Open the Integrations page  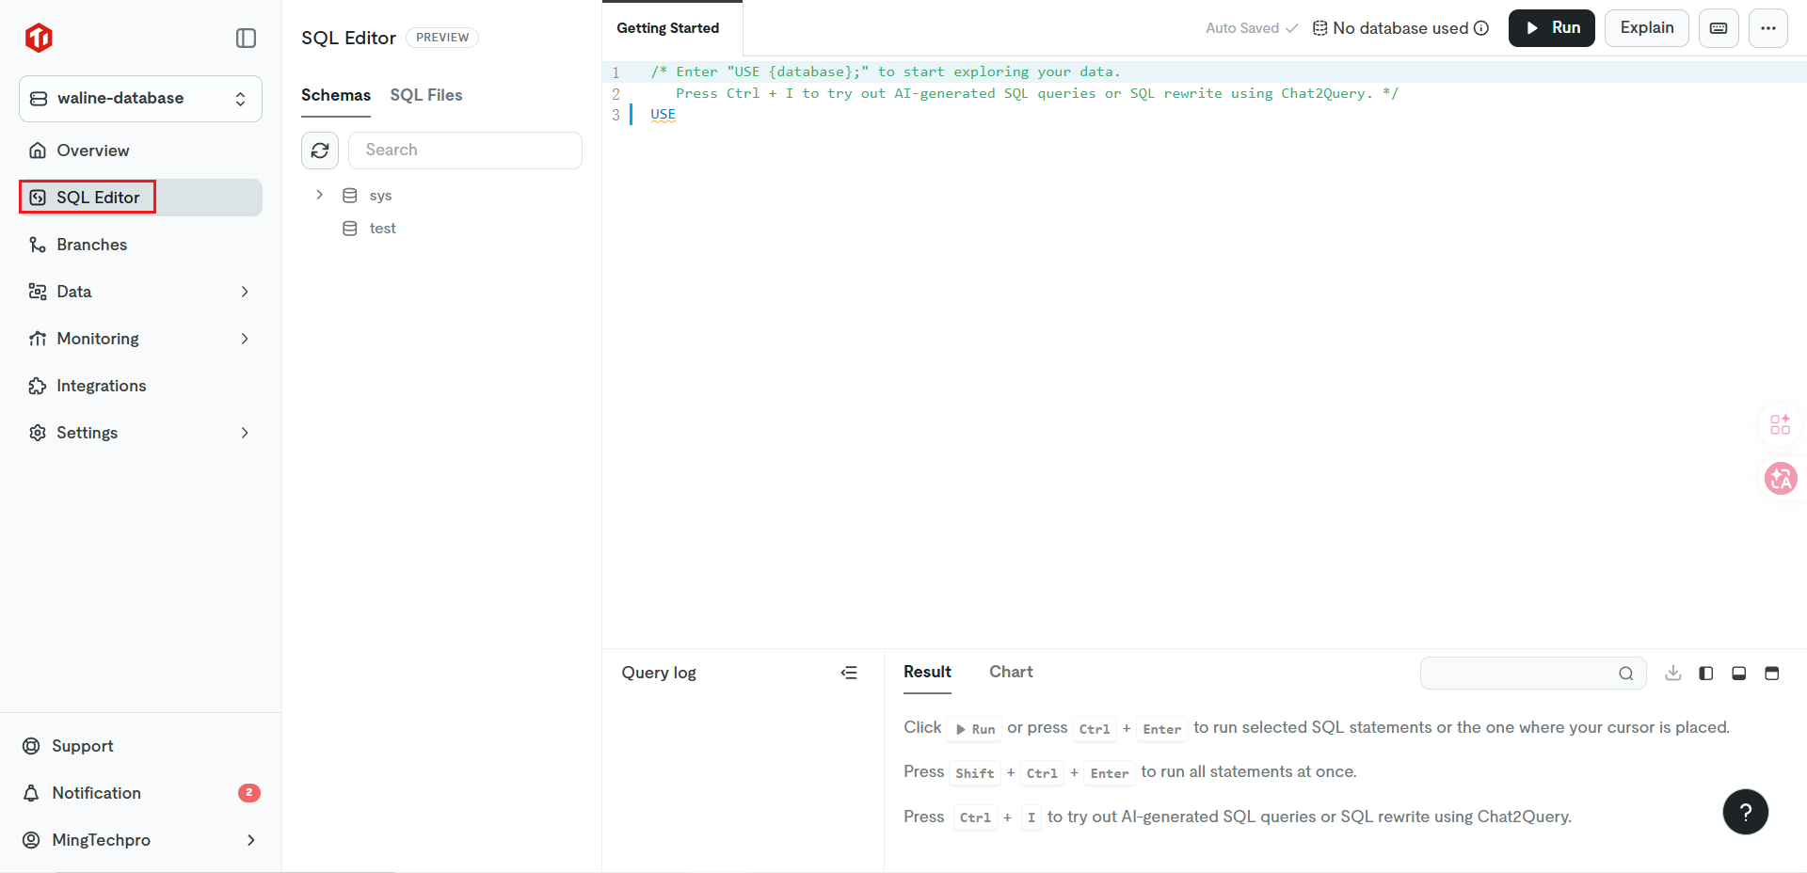tap(140, 386)
